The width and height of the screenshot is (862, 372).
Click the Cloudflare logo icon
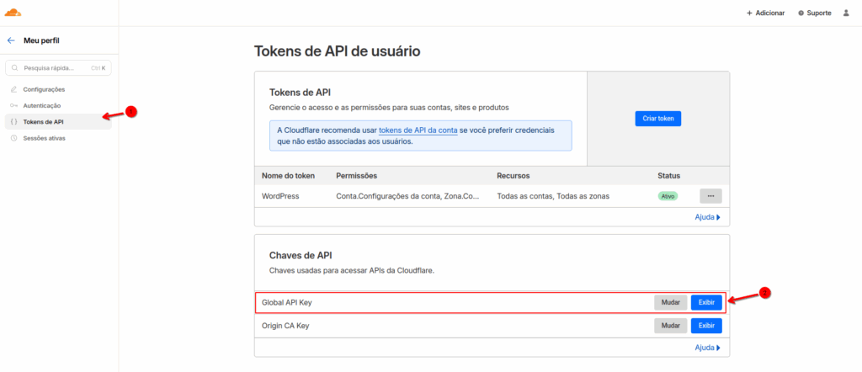point(15,13)
